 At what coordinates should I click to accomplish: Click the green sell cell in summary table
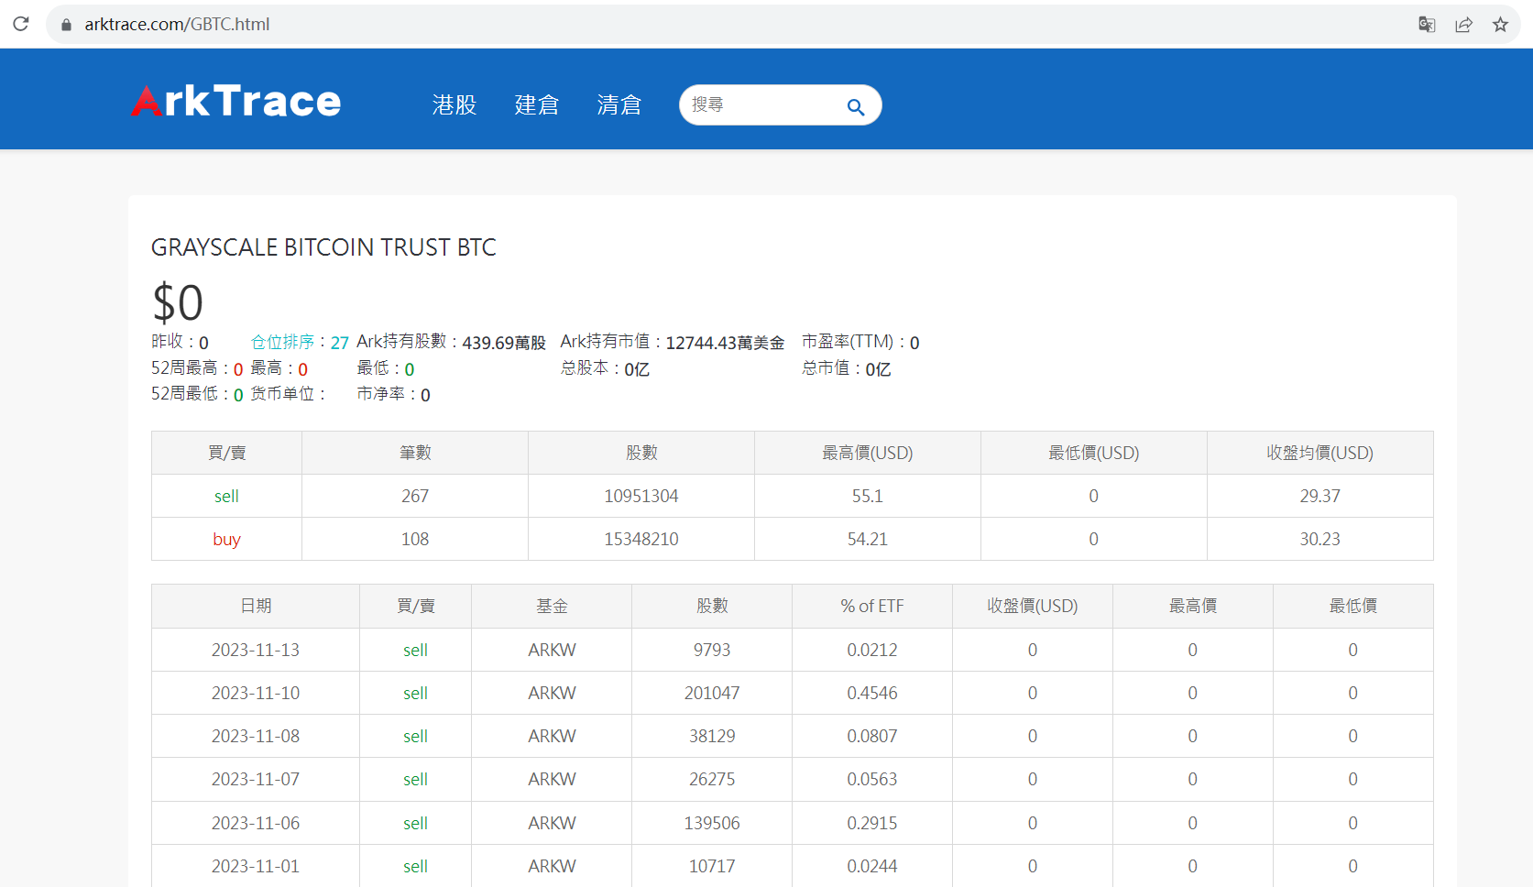click(226, 496)
